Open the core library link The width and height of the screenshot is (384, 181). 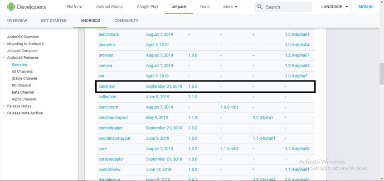102,149
